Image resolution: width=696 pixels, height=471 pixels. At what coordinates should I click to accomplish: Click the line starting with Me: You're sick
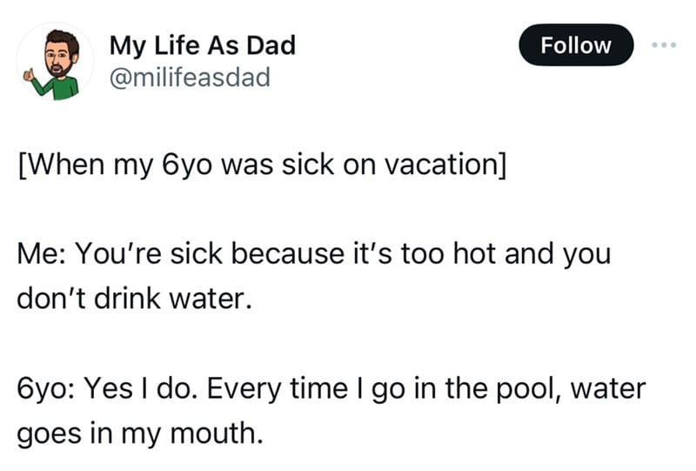coord(314,254)
